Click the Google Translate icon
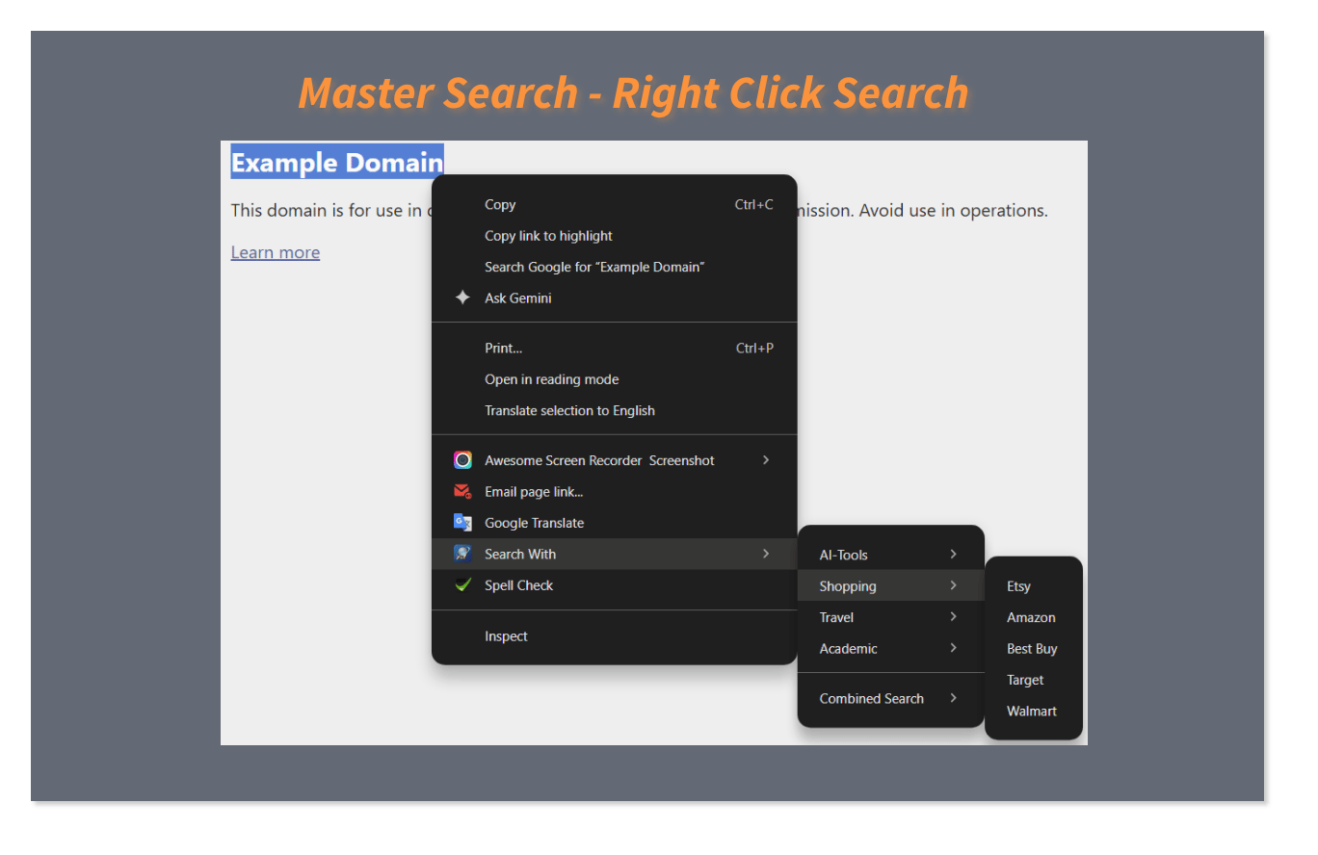This screenshot has width=1318, height=855. coord(462,523)
